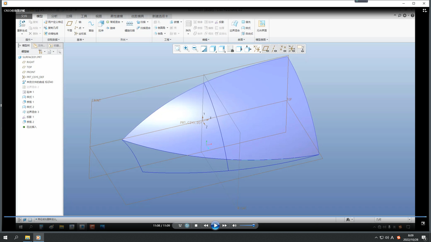Click the player rewind button
Viewport: 431px width, 242px height.
[x=206, y=225]
